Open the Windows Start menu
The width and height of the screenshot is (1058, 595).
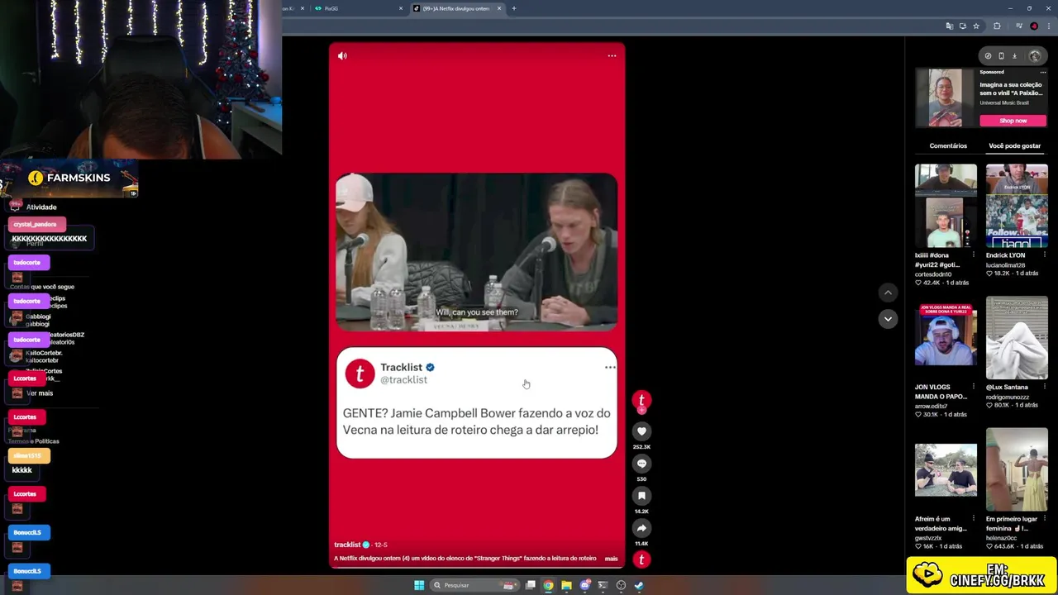coord(419,585)
